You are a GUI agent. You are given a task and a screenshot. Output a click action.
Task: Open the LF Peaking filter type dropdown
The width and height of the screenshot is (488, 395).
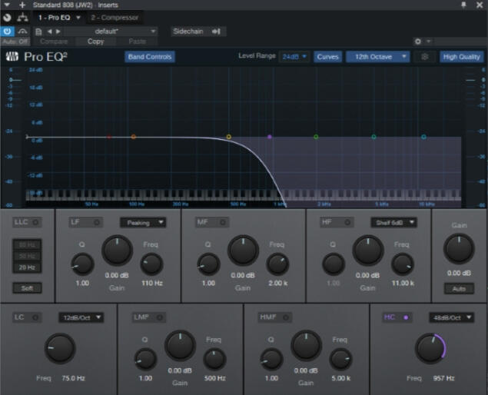click(143, 222)
